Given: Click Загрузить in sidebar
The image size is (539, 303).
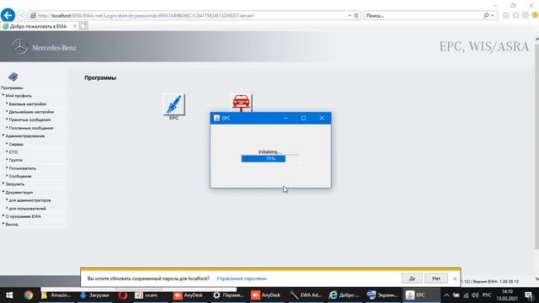Looking at the screenshot, I should coord(15,184).
